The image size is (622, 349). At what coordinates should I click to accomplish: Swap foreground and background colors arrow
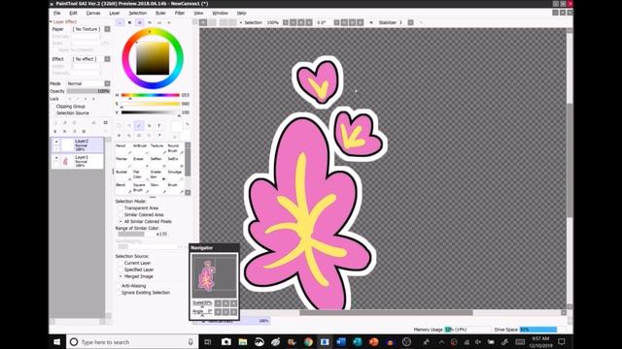pyautogui.click(x=187, y=124)
